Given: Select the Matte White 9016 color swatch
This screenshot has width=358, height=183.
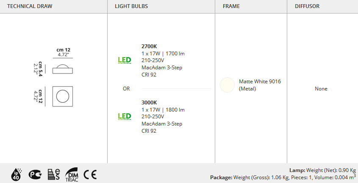Looking at the screenshot, I should tap(227, 85).
